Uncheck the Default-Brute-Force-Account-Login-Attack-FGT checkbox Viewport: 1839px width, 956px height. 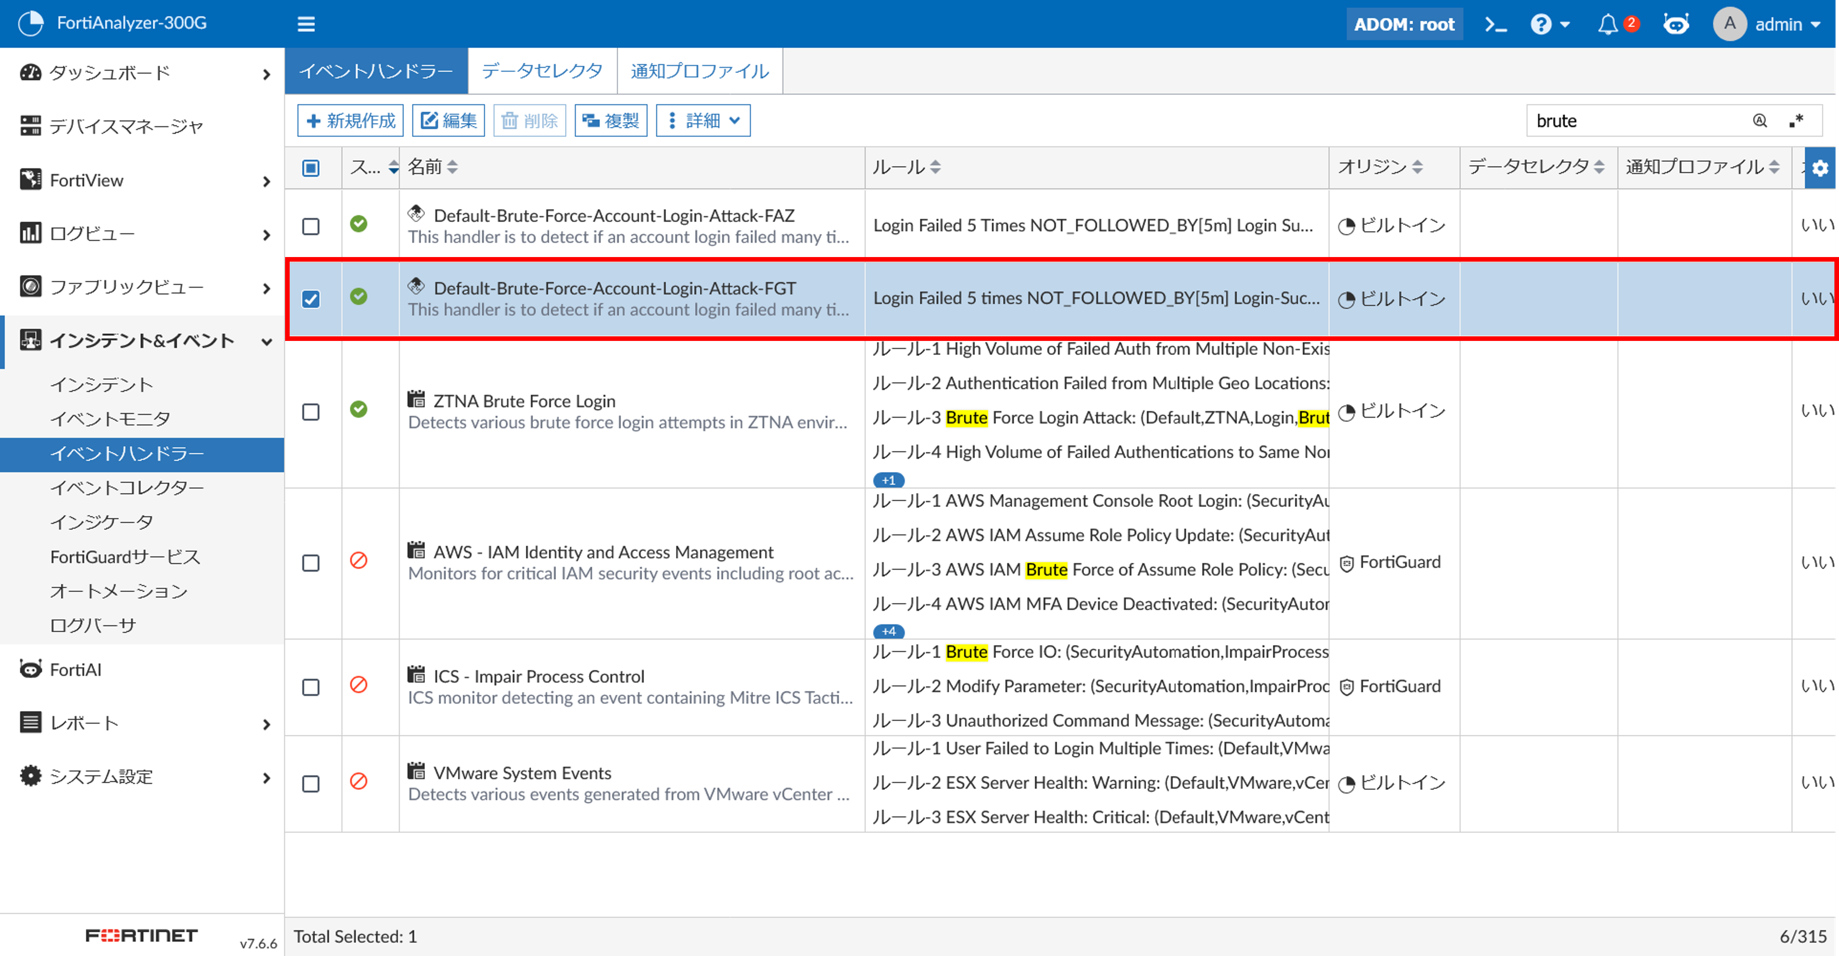tap(311, 298)
